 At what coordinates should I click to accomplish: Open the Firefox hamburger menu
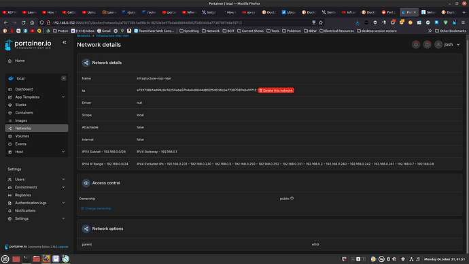point(463,22)
